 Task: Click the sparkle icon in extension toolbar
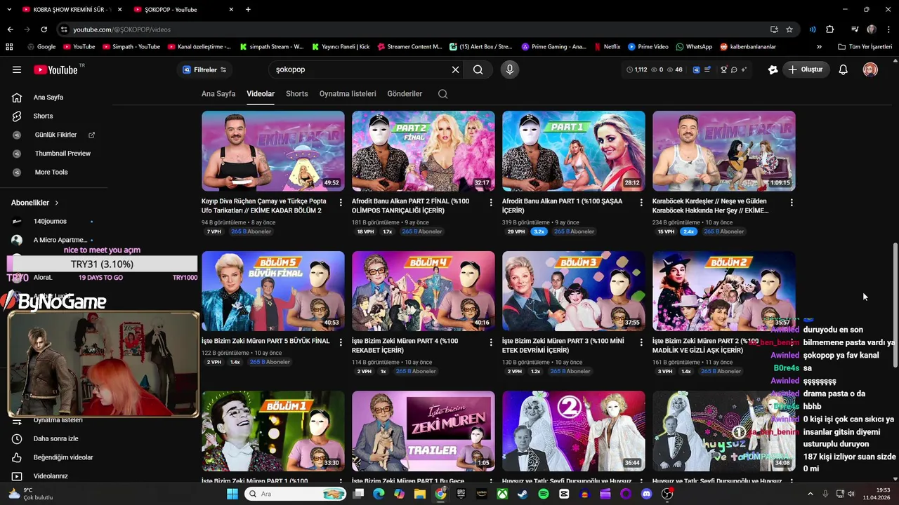tap(744, 69)
